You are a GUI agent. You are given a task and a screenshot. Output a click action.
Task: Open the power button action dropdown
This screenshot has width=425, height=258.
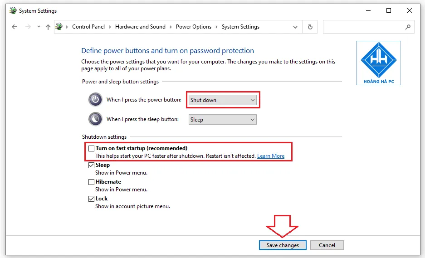222,100
